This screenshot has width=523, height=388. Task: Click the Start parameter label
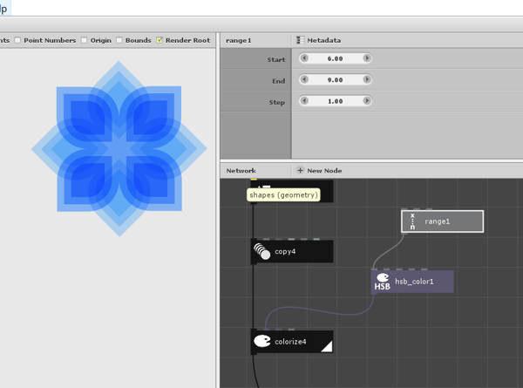tap(276, 59)
